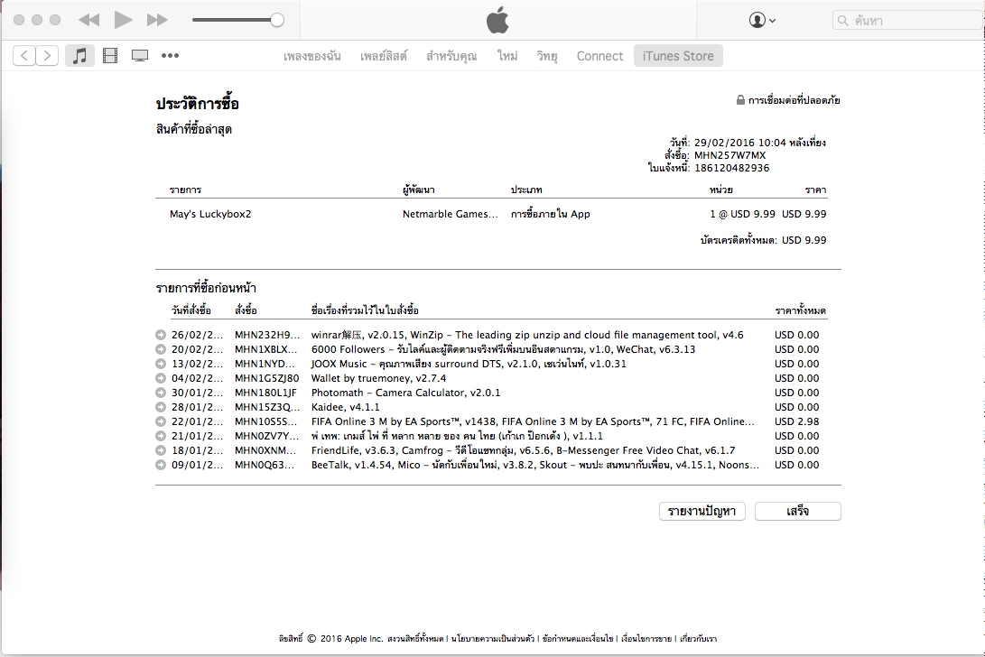Switch to the TV Shows monitor icon
Screen dimensions: 985x657
139,55
